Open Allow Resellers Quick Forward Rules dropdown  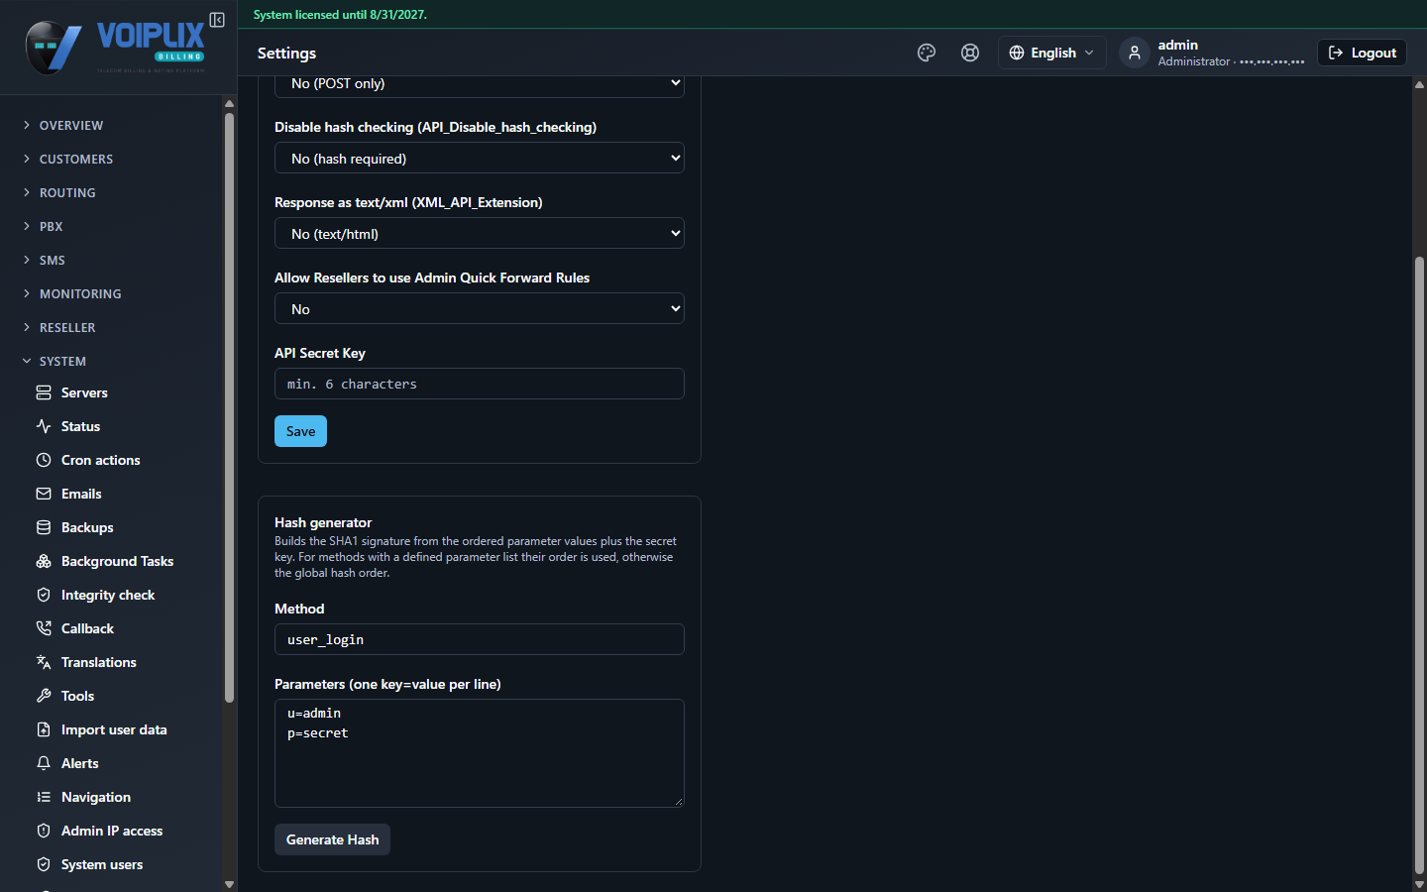(480, 308)
